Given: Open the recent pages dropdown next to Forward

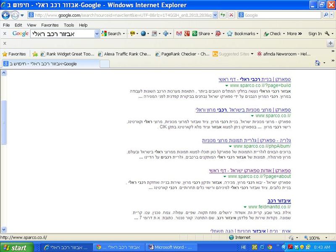Looking at the screenshot, I should (x=22, y=15).
